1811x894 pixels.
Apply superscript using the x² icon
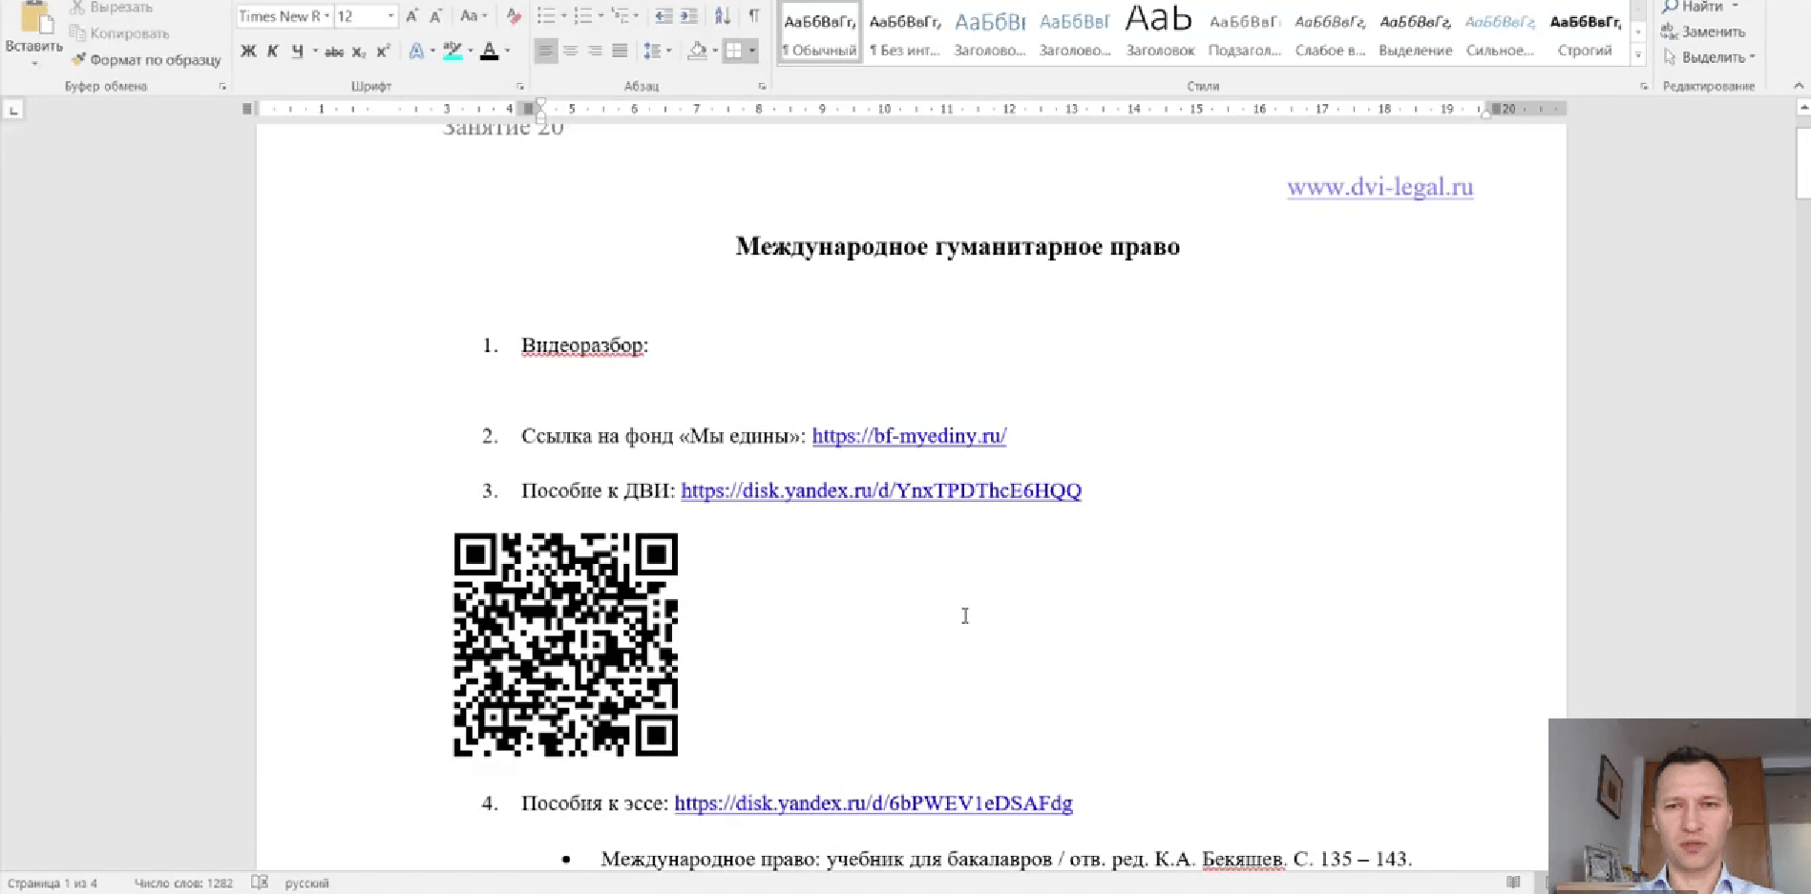pos(382,52)
